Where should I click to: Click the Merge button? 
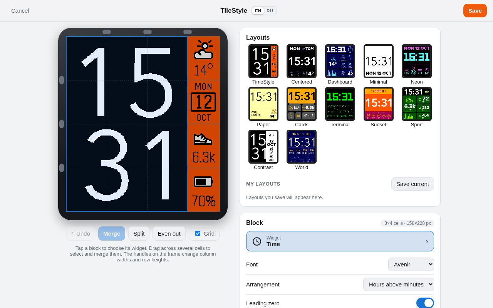point(112,234)
